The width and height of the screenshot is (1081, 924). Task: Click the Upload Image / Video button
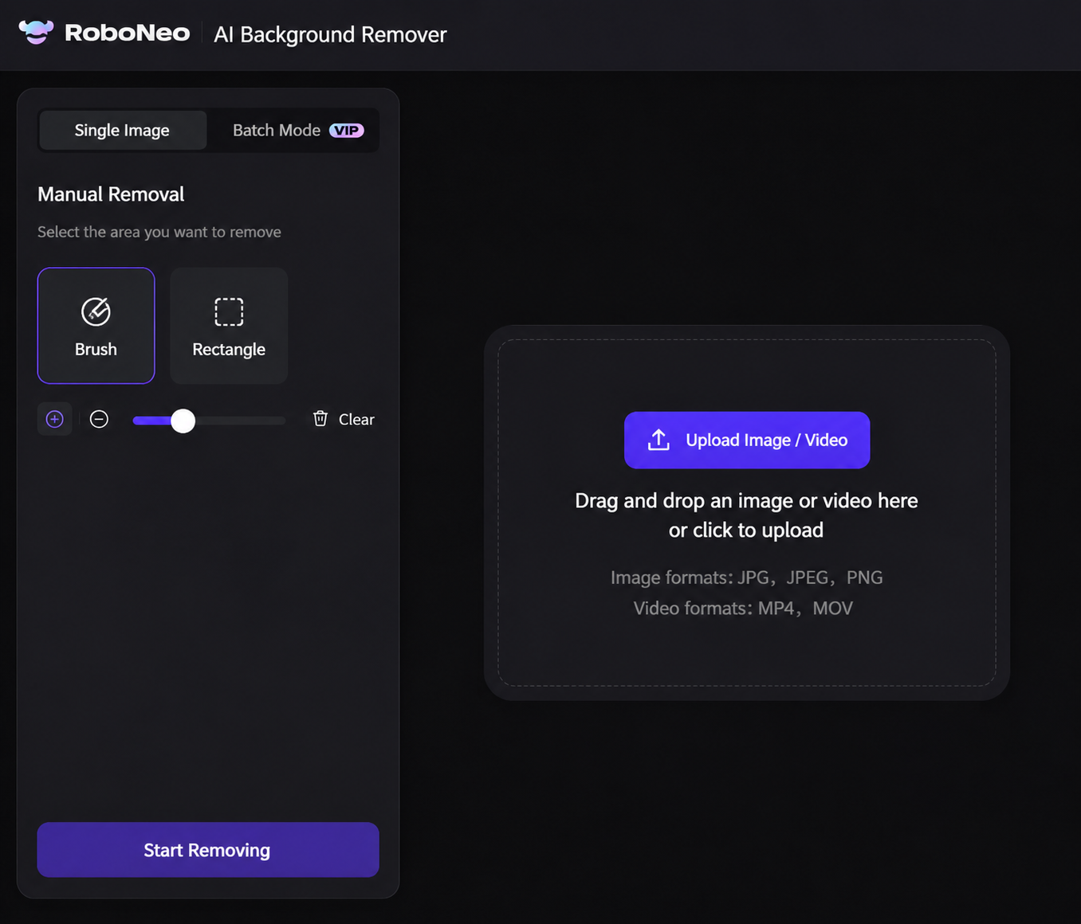click(747, 440)
